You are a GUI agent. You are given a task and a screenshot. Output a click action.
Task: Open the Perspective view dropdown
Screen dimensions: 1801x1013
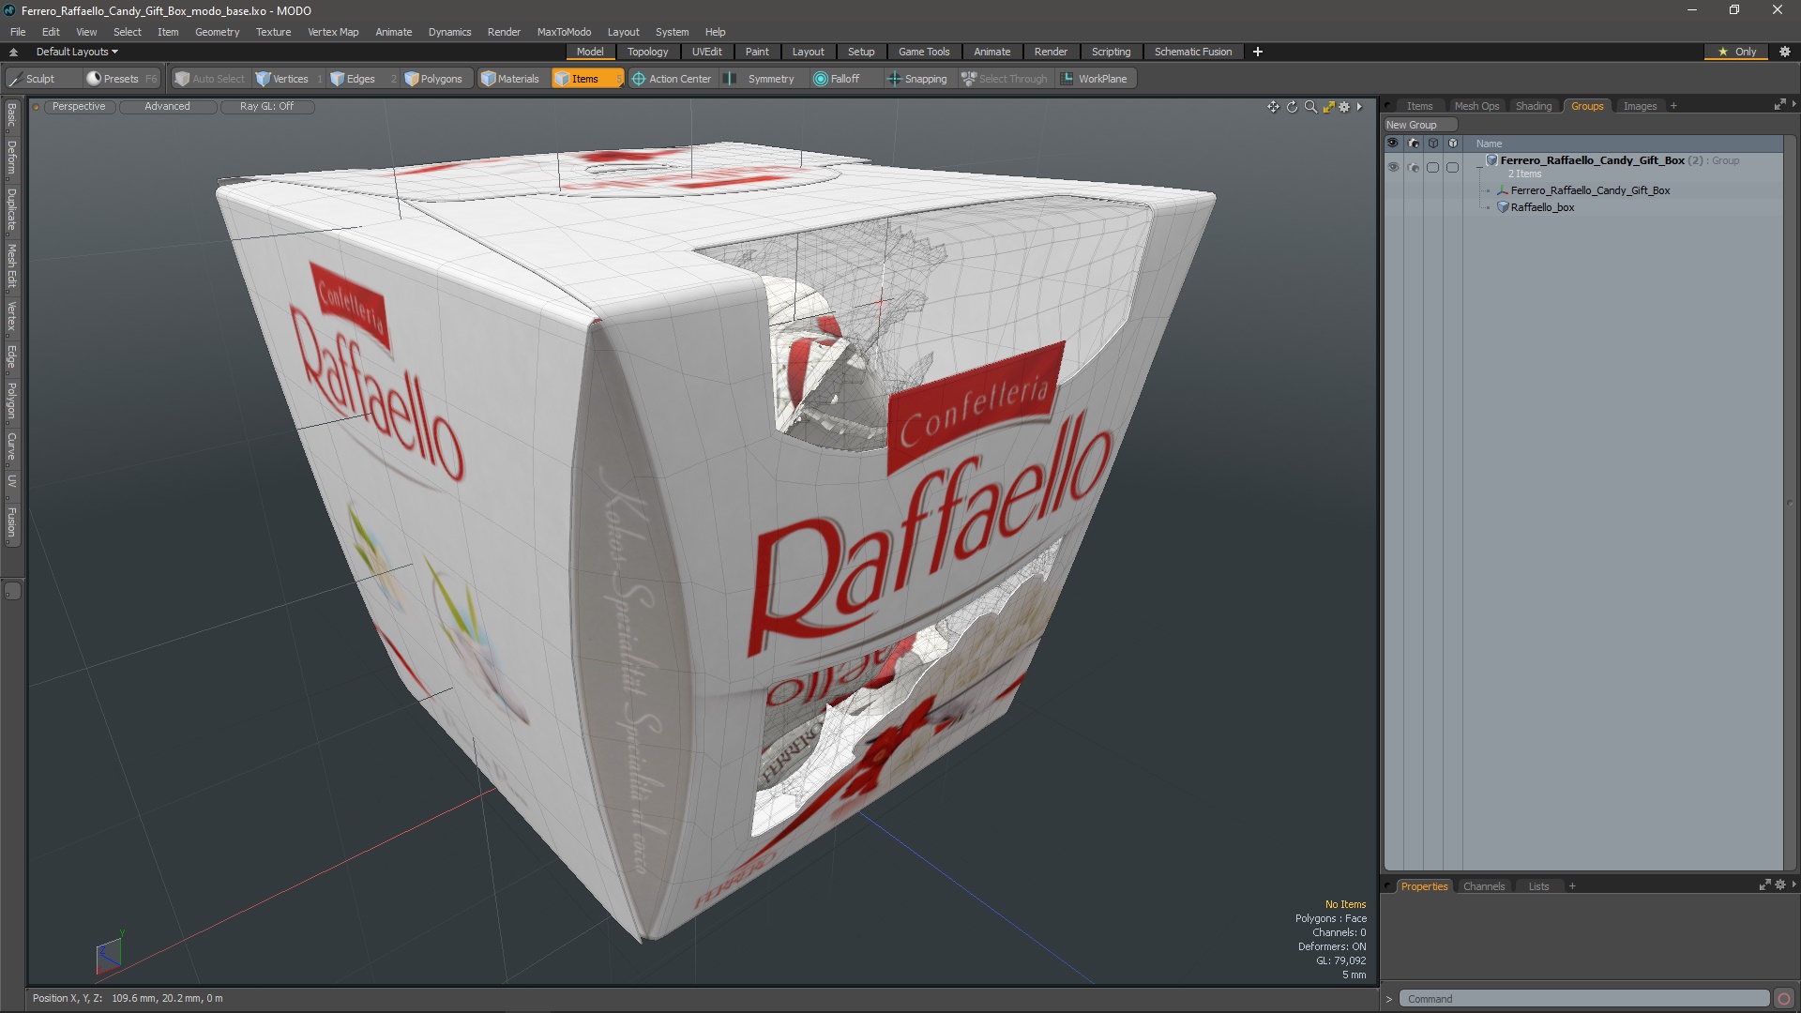(79, 107)
